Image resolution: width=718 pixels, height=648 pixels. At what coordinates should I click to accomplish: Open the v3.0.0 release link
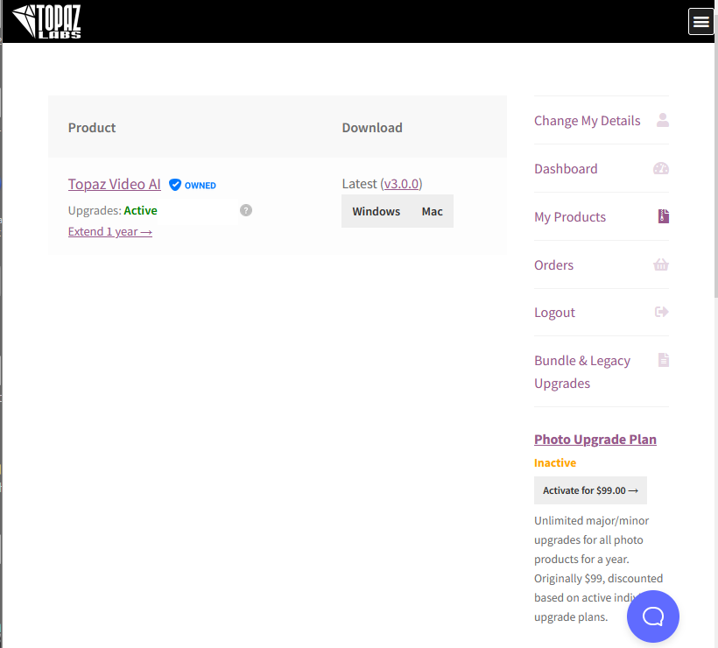(x=403, y=184)
